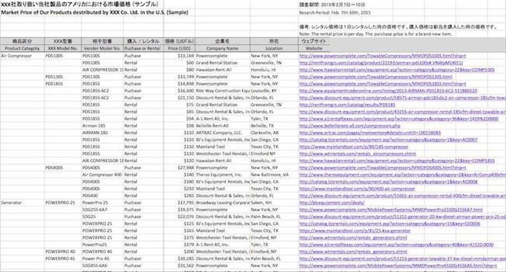Image resolution: width=506 pixels, height=272 pixels.
Task: Open the mainlandtool 25-kva-generator link
Action: (355, 231)
